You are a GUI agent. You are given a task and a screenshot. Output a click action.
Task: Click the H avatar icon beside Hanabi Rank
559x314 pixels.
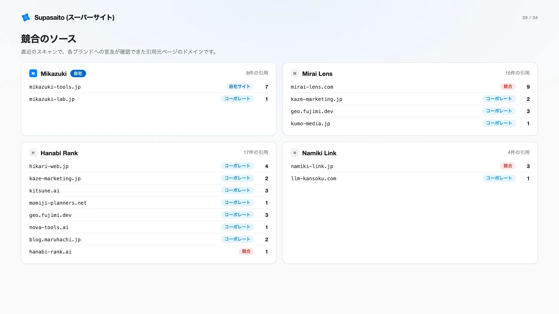[x=33, y=153]
